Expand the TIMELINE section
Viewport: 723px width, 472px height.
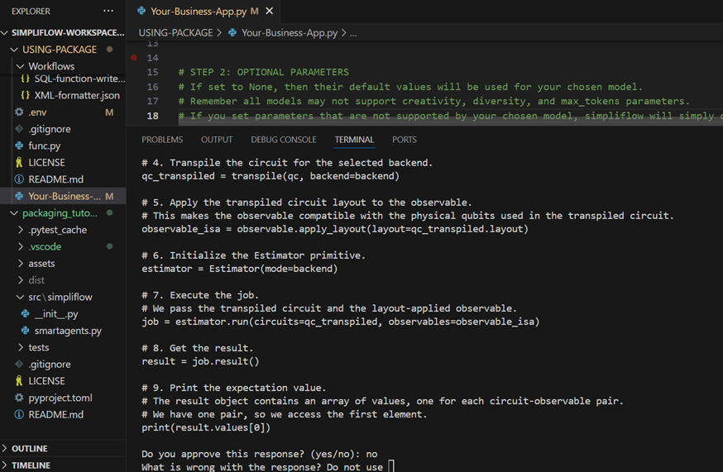pyautogui.click(x=31, y=465)
